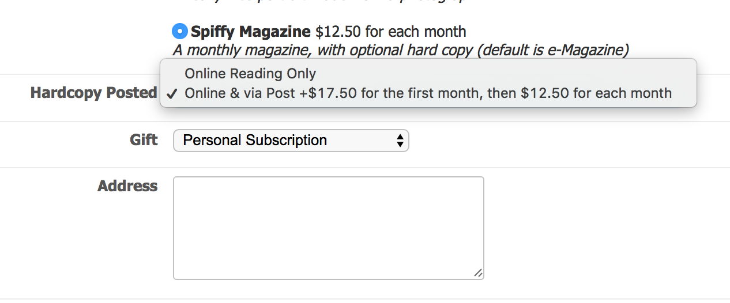Click the italic monthly magazine description

(x=400, y=50)
